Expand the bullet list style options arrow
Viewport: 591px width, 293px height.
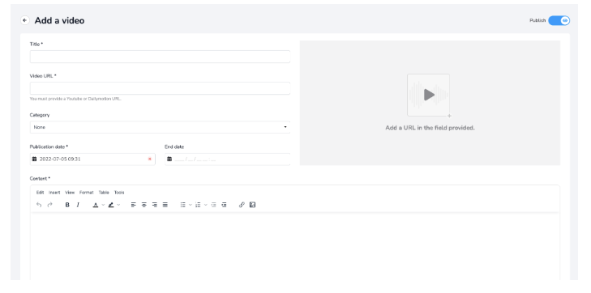pos(191,205)
